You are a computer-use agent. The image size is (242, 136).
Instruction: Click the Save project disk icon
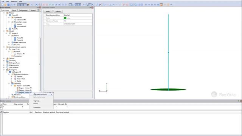tap(8, 5)
